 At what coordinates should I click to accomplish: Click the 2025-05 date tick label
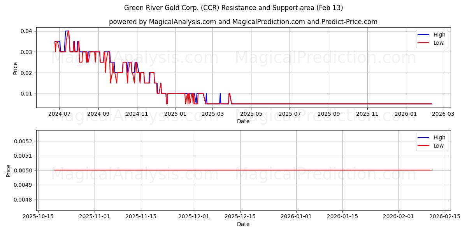pos(251,114)
